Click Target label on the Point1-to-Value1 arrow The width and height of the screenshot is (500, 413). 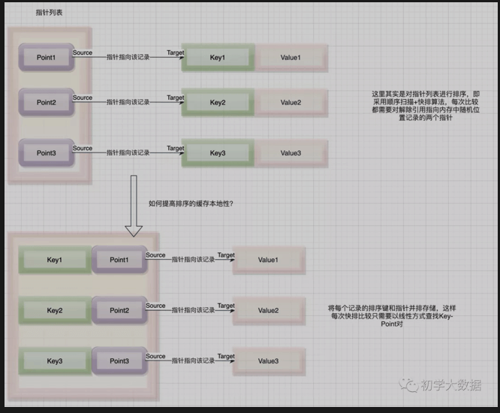point(226,255)
